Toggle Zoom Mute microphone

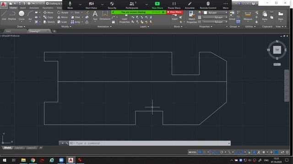(70, 5)
